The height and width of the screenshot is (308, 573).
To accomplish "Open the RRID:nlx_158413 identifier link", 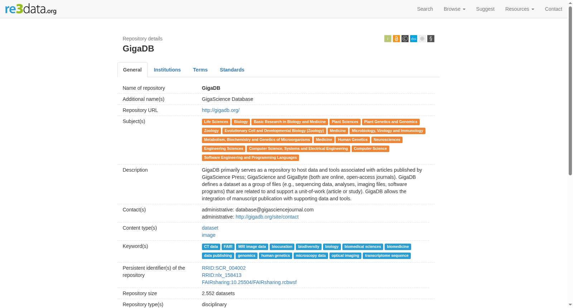I will (222, 275).
